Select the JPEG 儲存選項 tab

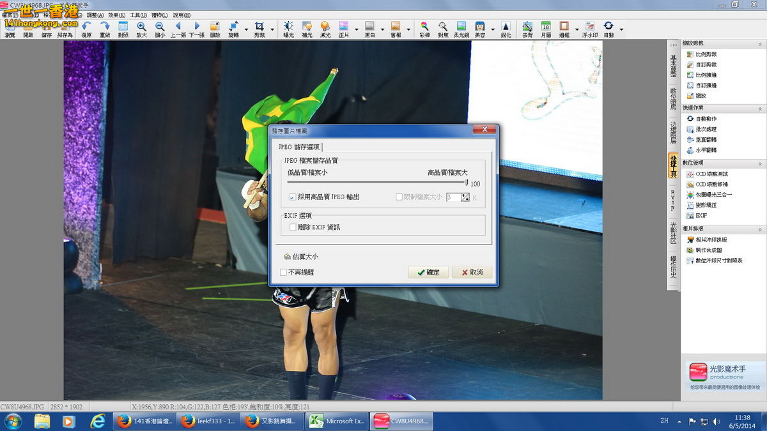300,146
